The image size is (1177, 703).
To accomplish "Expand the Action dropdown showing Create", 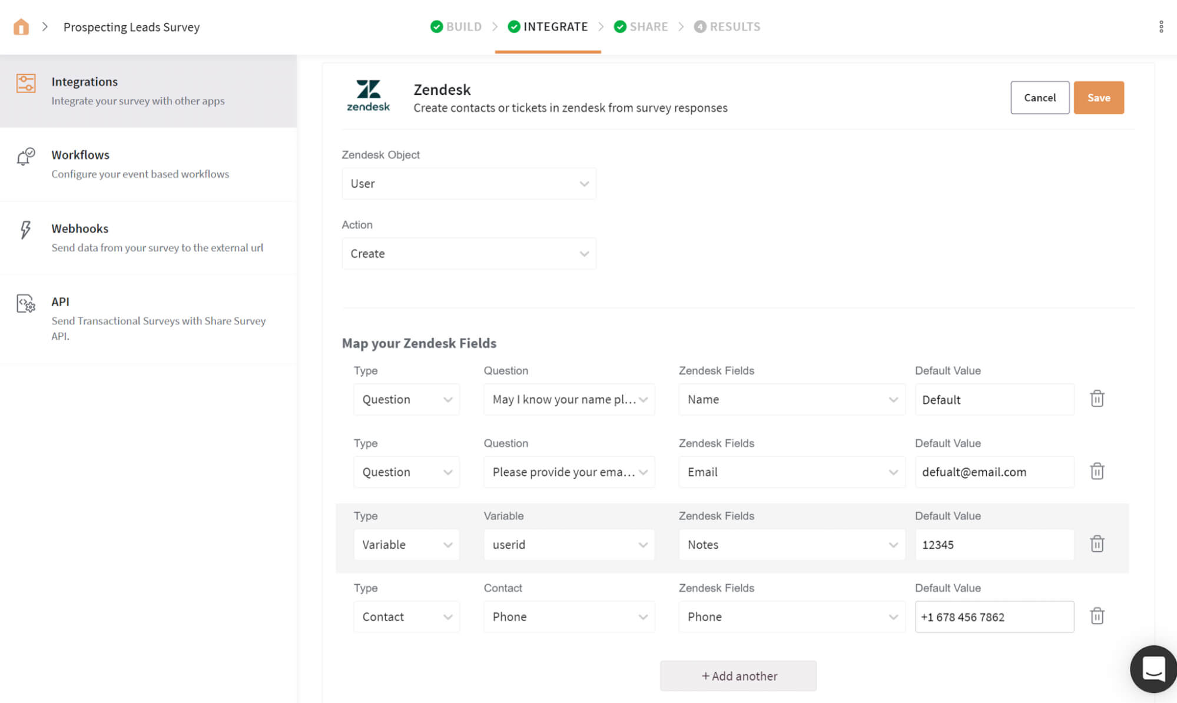I will 469,253.
